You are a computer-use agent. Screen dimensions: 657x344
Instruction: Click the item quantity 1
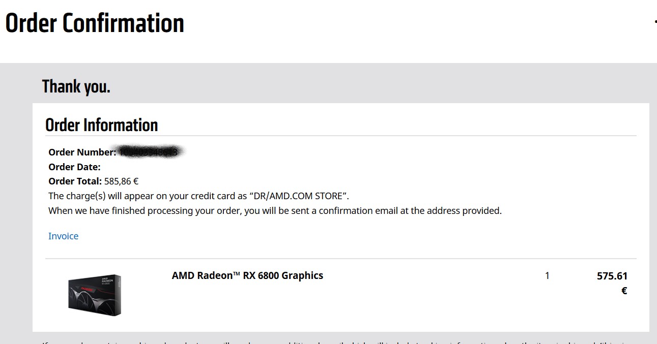click(x=547, y=276)
